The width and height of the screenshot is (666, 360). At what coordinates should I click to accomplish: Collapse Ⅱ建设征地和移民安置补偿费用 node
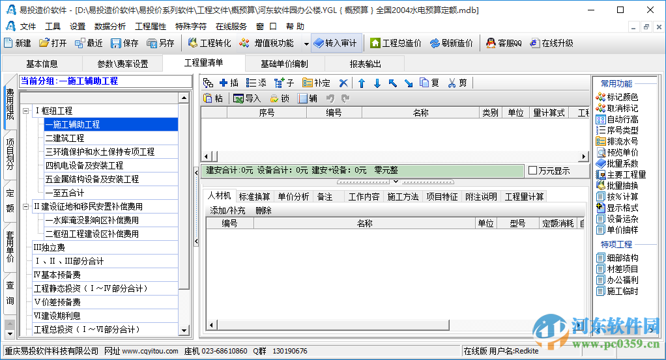click(26, 207)
